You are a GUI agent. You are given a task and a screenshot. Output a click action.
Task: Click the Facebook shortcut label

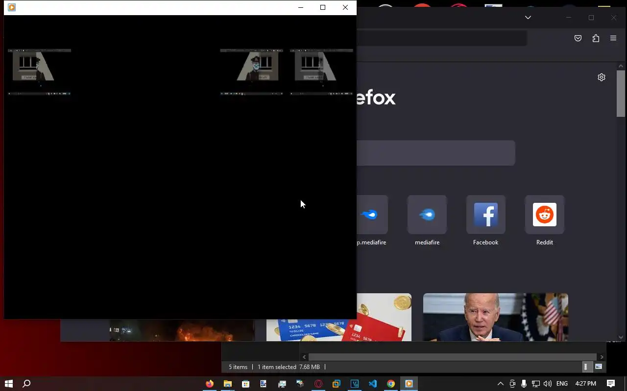point(485,242)
